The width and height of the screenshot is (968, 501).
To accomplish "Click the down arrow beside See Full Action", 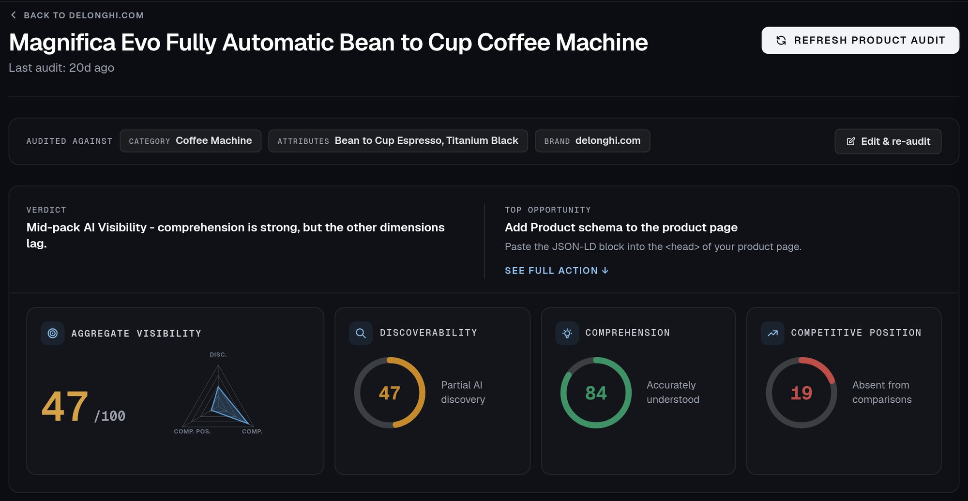I will (x=605, y=271).
